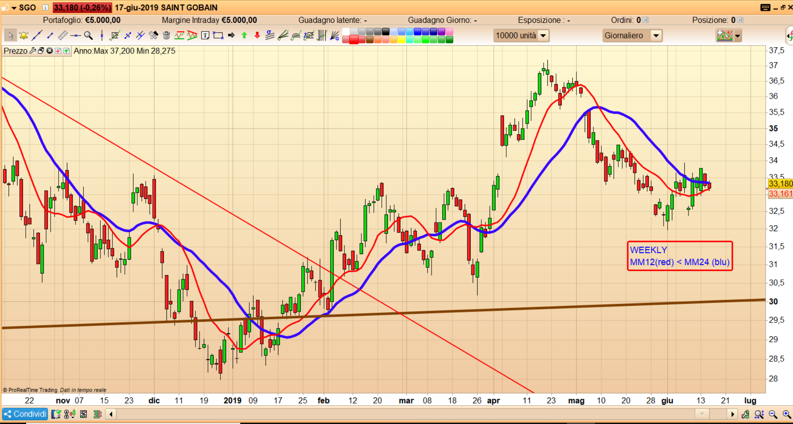Close the Prezzo panel with X icon

point(49,51)
